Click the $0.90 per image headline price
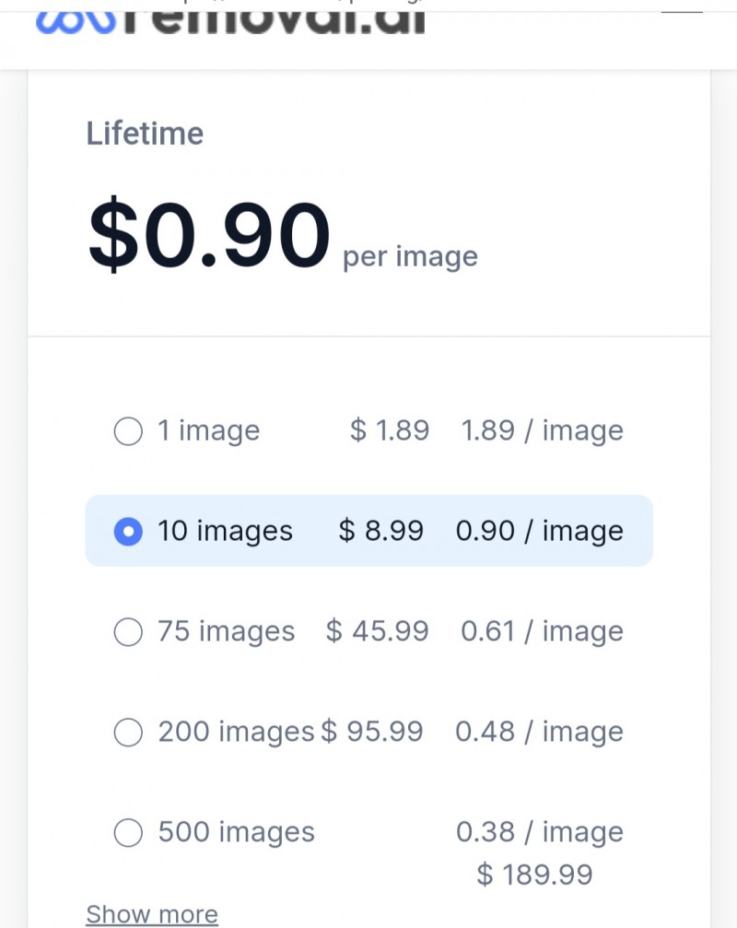This screenshot has width=737, height=928. (x=283, y=236)
